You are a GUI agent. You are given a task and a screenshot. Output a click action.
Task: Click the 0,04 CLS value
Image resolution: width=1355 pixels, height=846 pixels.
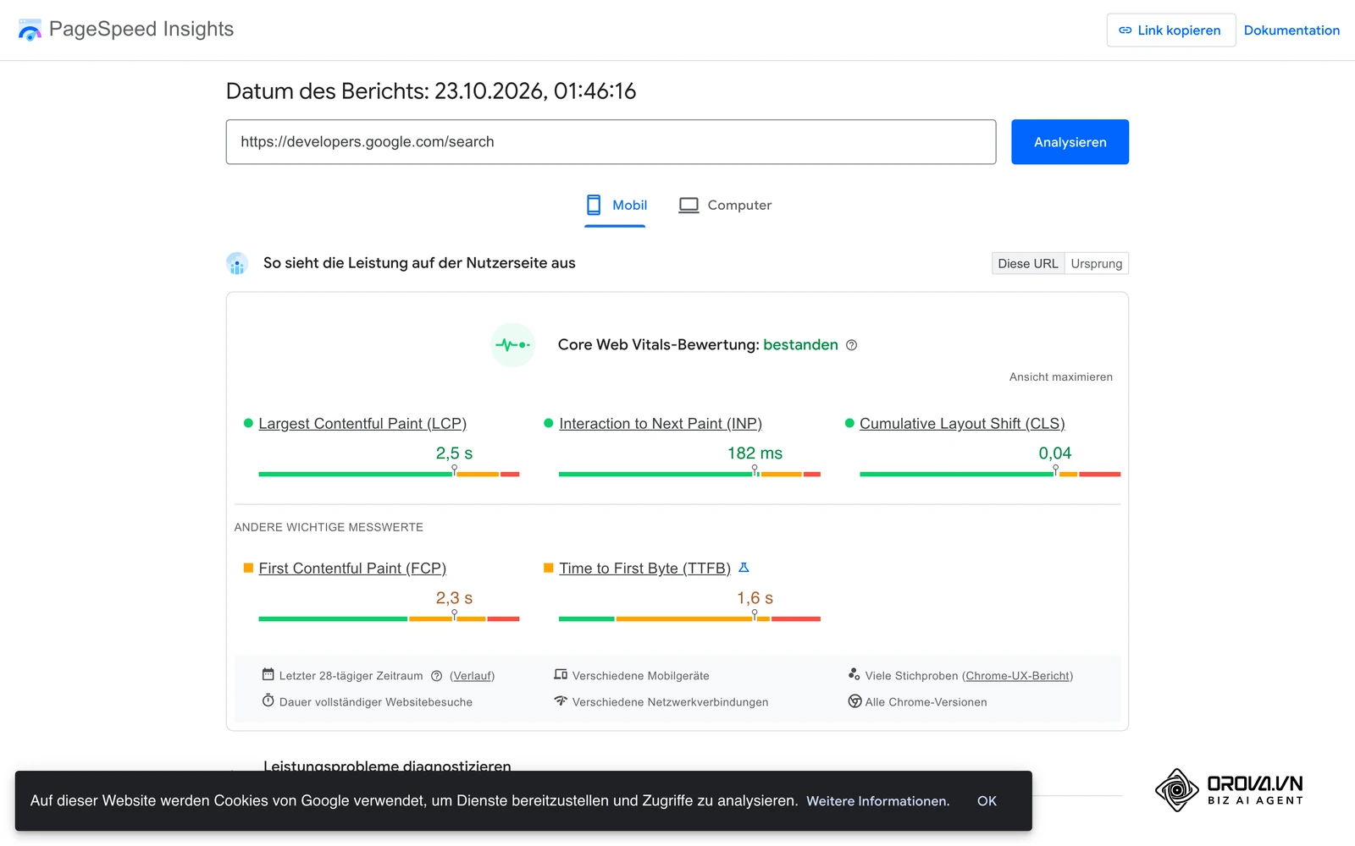1055,453
